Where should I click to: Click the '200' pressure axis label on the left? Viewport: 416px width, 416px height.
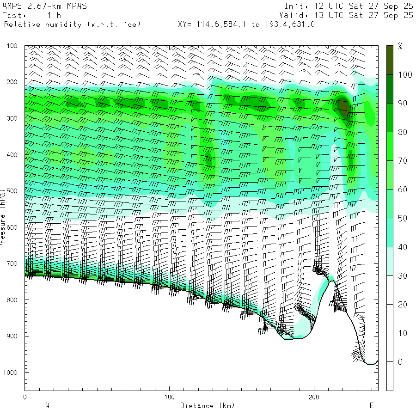pos(12,82)
